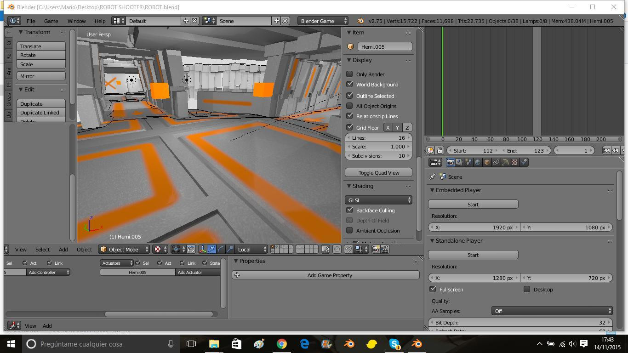Open the Texture properties tab (checker icon)
The width and height of the screenshot is (628, 353).
click(x=514, y=162)
